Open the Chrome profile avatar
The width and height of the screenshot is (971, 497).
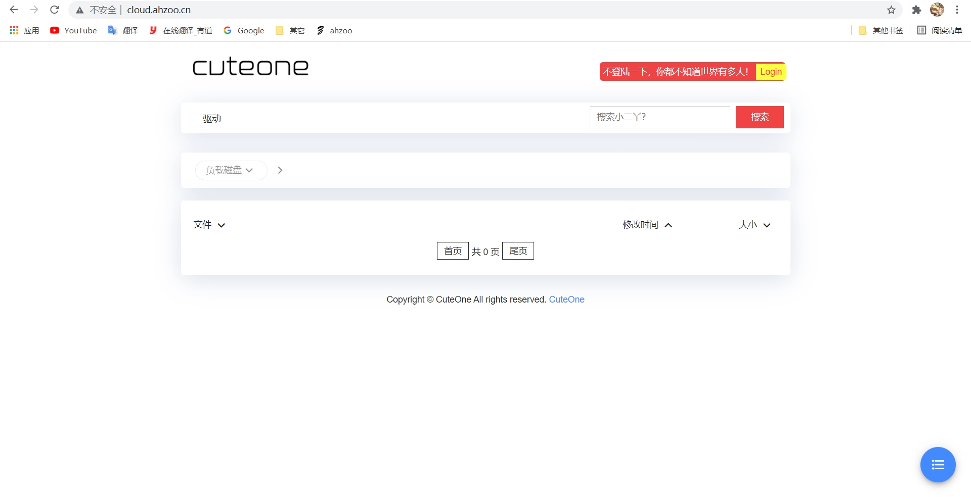coord(937,10)
